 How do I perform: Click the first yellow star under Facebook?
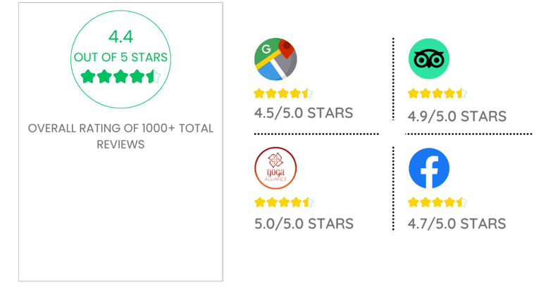pos(413,203)
